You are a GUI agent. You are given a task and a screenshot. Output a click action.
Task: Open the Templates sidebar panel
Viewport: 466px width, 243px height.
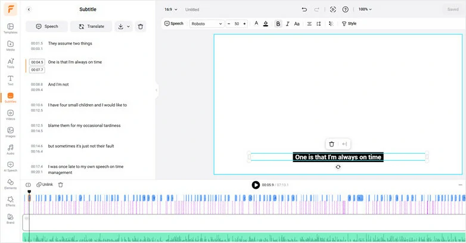click(x=10, y=29)
